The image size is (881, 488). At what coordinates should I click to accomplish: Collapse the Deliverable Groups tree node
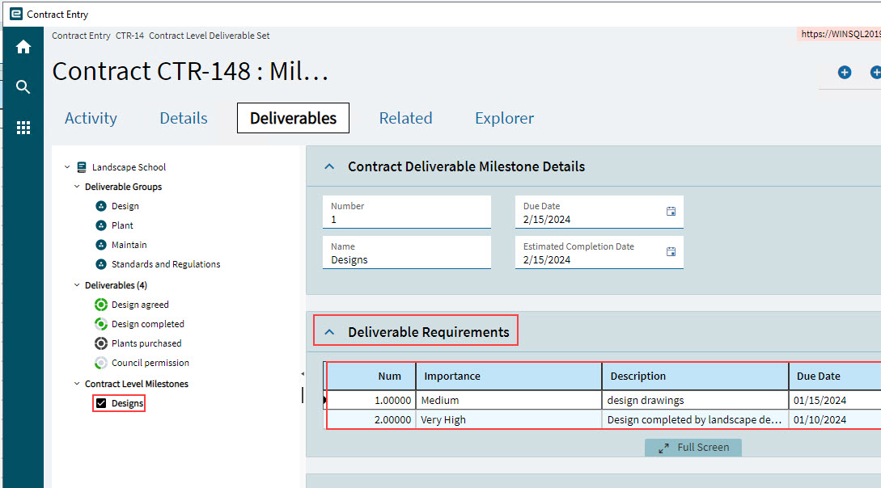pyautogui.click(x=77, y=187)
